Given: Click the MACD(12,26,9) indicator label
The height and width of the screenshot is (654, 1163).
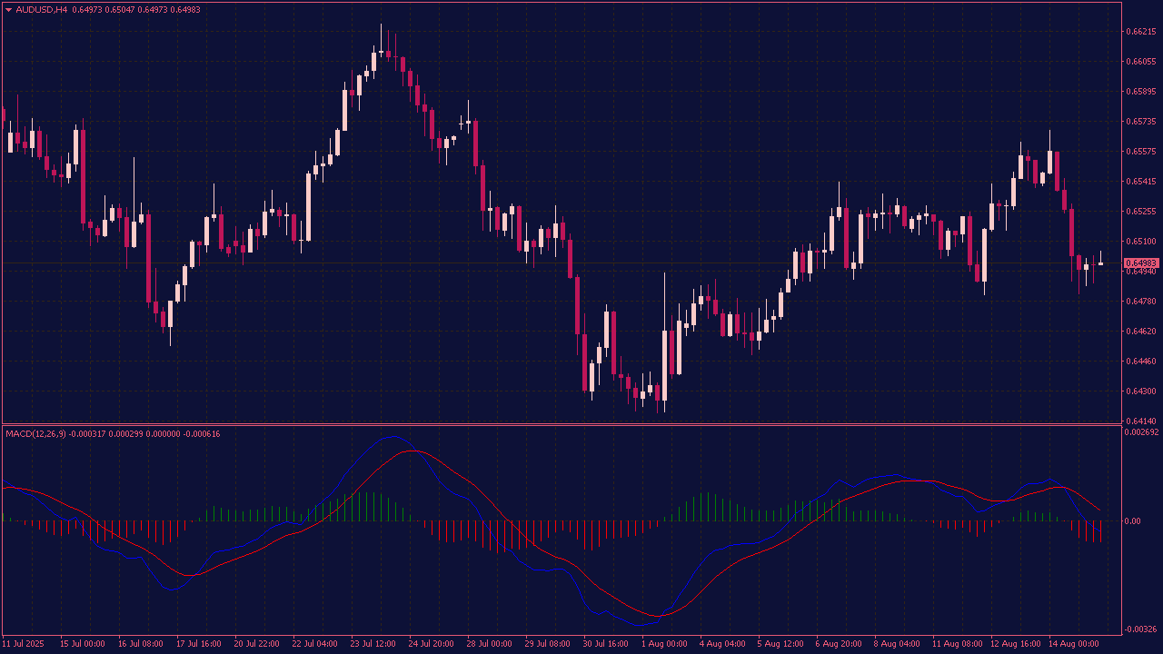Looking at the screenshot, I should coord(35,434).
